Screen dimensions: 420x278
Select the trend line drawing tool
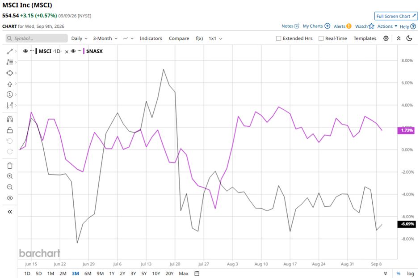click(x=10, y=51)
